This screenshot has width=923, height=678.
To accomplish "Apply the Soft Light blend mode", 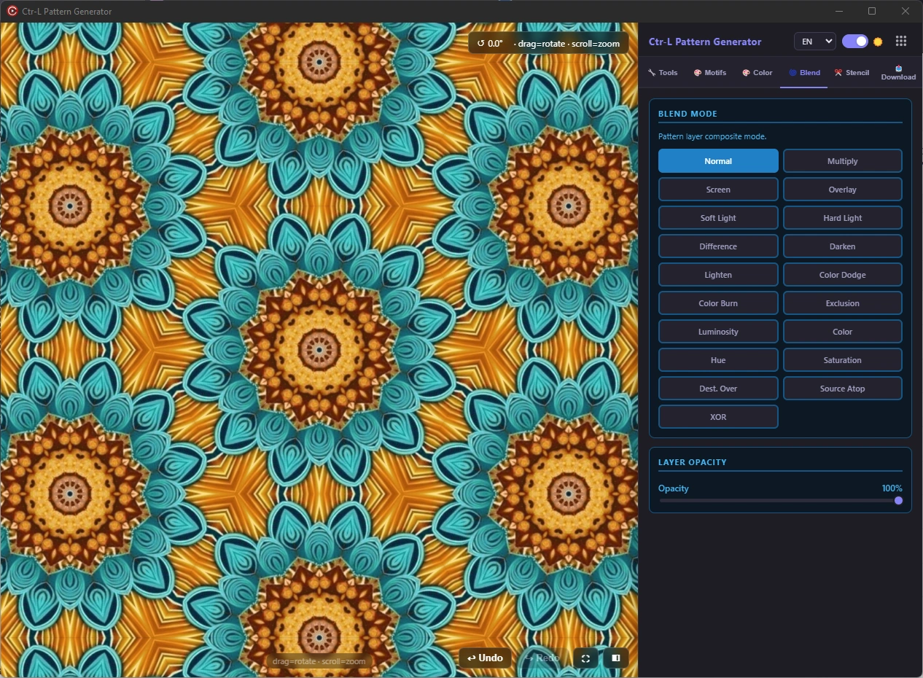I will pyautogui.click(x=718, y=218).
